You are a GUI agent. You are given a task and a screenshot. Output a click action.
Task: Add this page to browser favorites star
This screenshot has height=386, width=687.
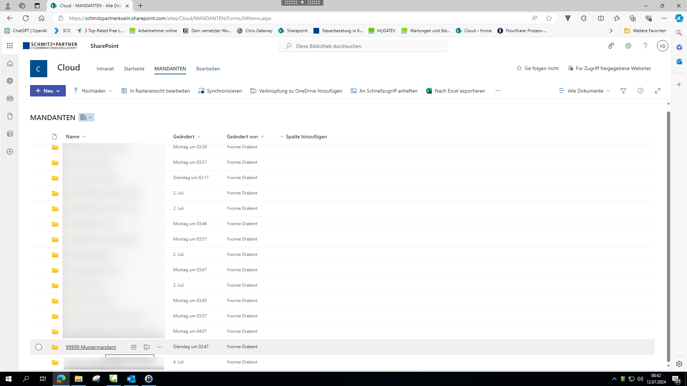[549, 18]
